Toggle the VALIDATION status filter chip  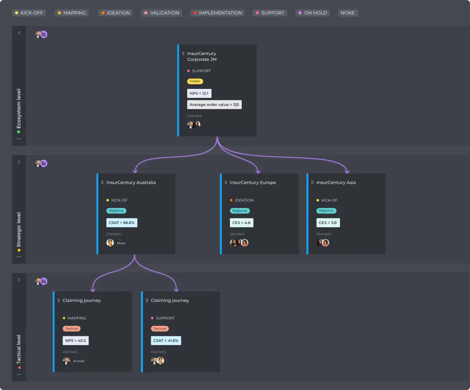(x=162, y=13)
